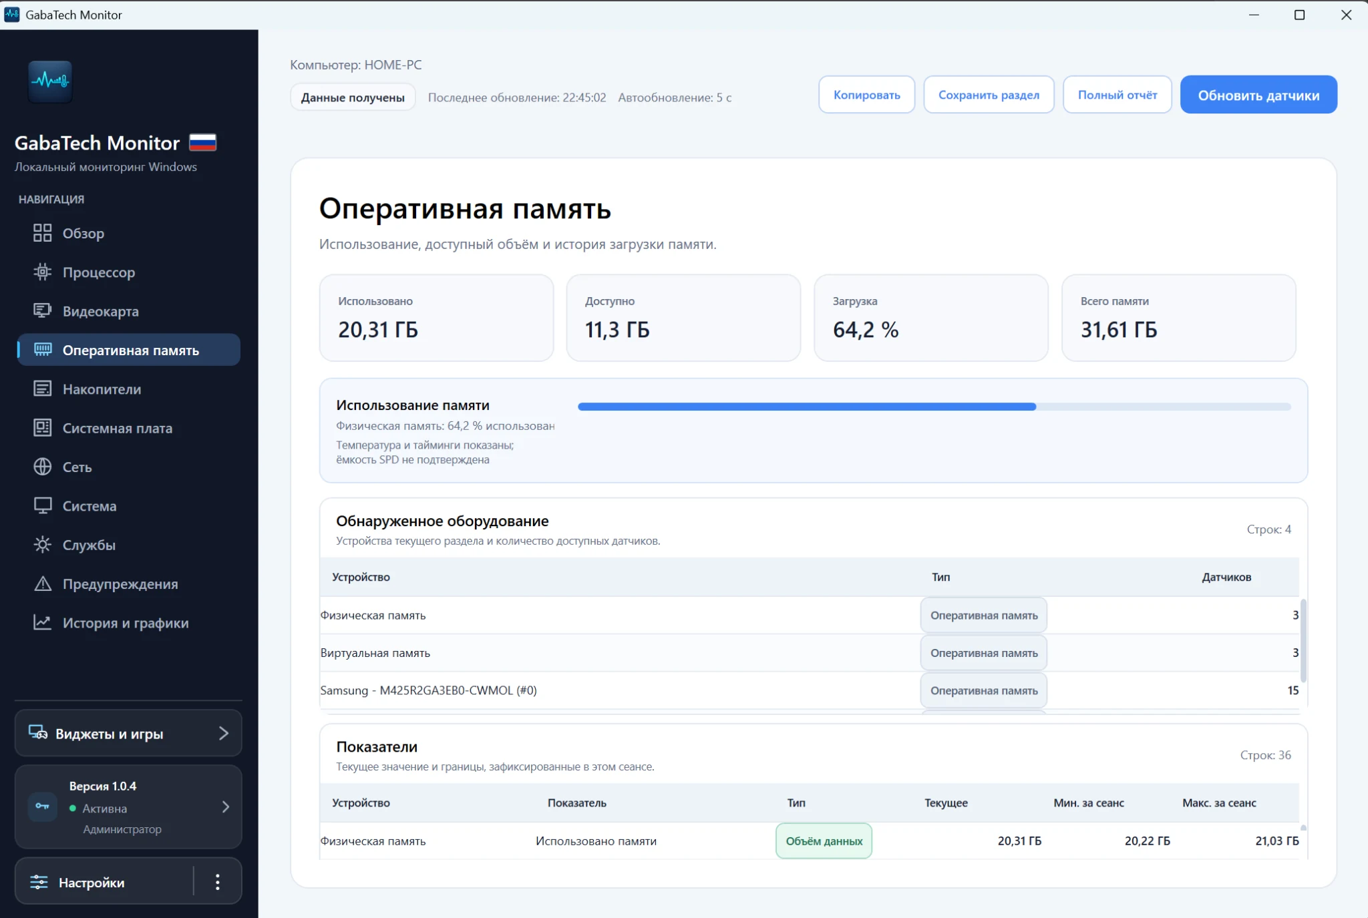This screenshot has height=918, width=1368.
Task: Go to История и графики section
Action: pyautogui.click(x=128, y=622)
